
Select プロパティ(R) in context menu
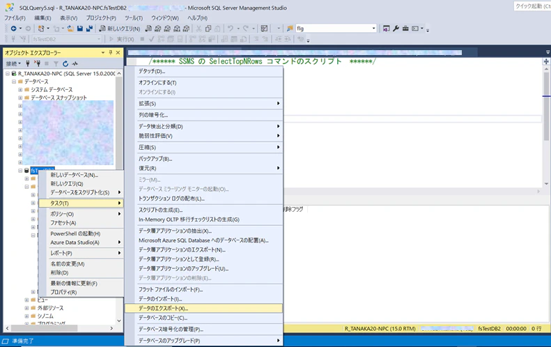(x=81, y=292)
